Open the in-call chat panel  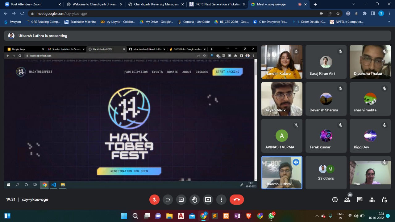click(360, 199)
